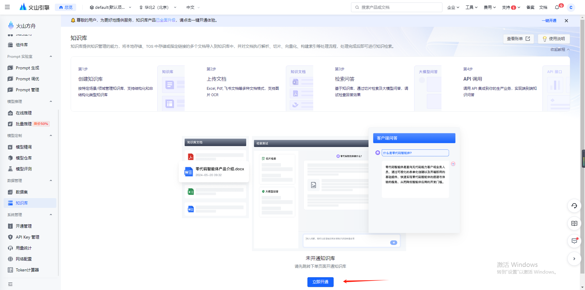This screenshot has width=585, height=290.
Task: Click the 模型评测 icon
Action: pyautogui.click(x=10, y=169)
